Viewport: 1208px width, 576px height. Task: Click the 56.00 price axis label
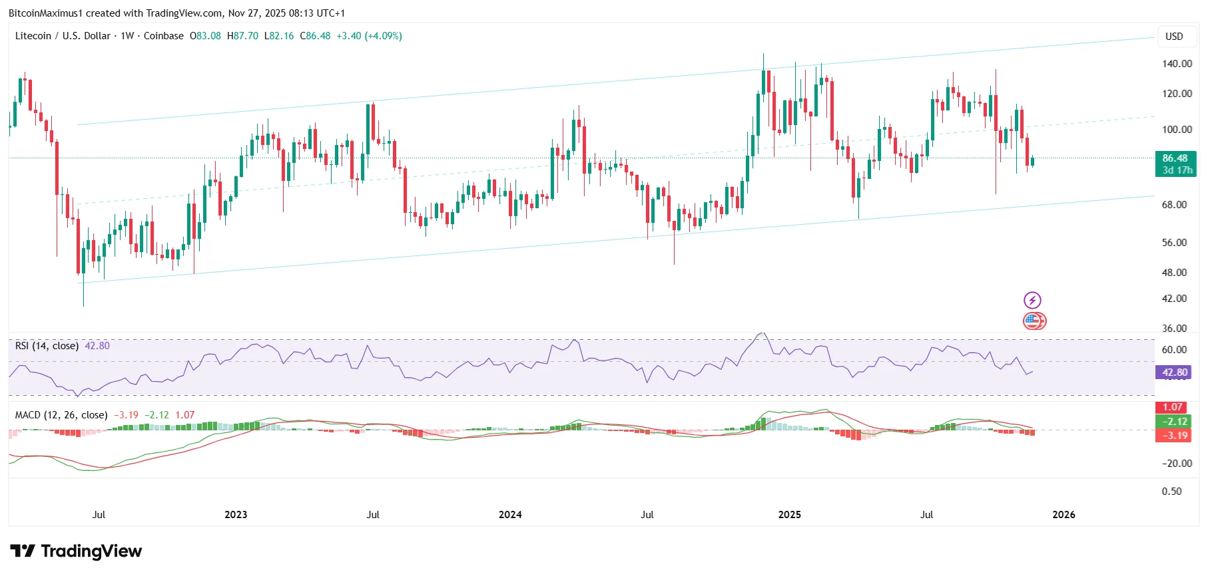pyautogui.click(x=1174, y=243)
